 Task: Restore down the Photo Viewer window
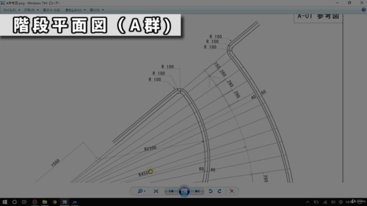349,3
